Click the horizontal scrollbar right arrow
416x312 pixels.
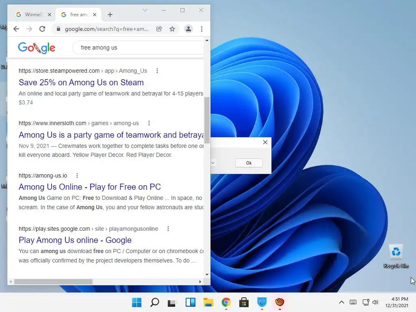pyautogui.click(x=200, y=282)
